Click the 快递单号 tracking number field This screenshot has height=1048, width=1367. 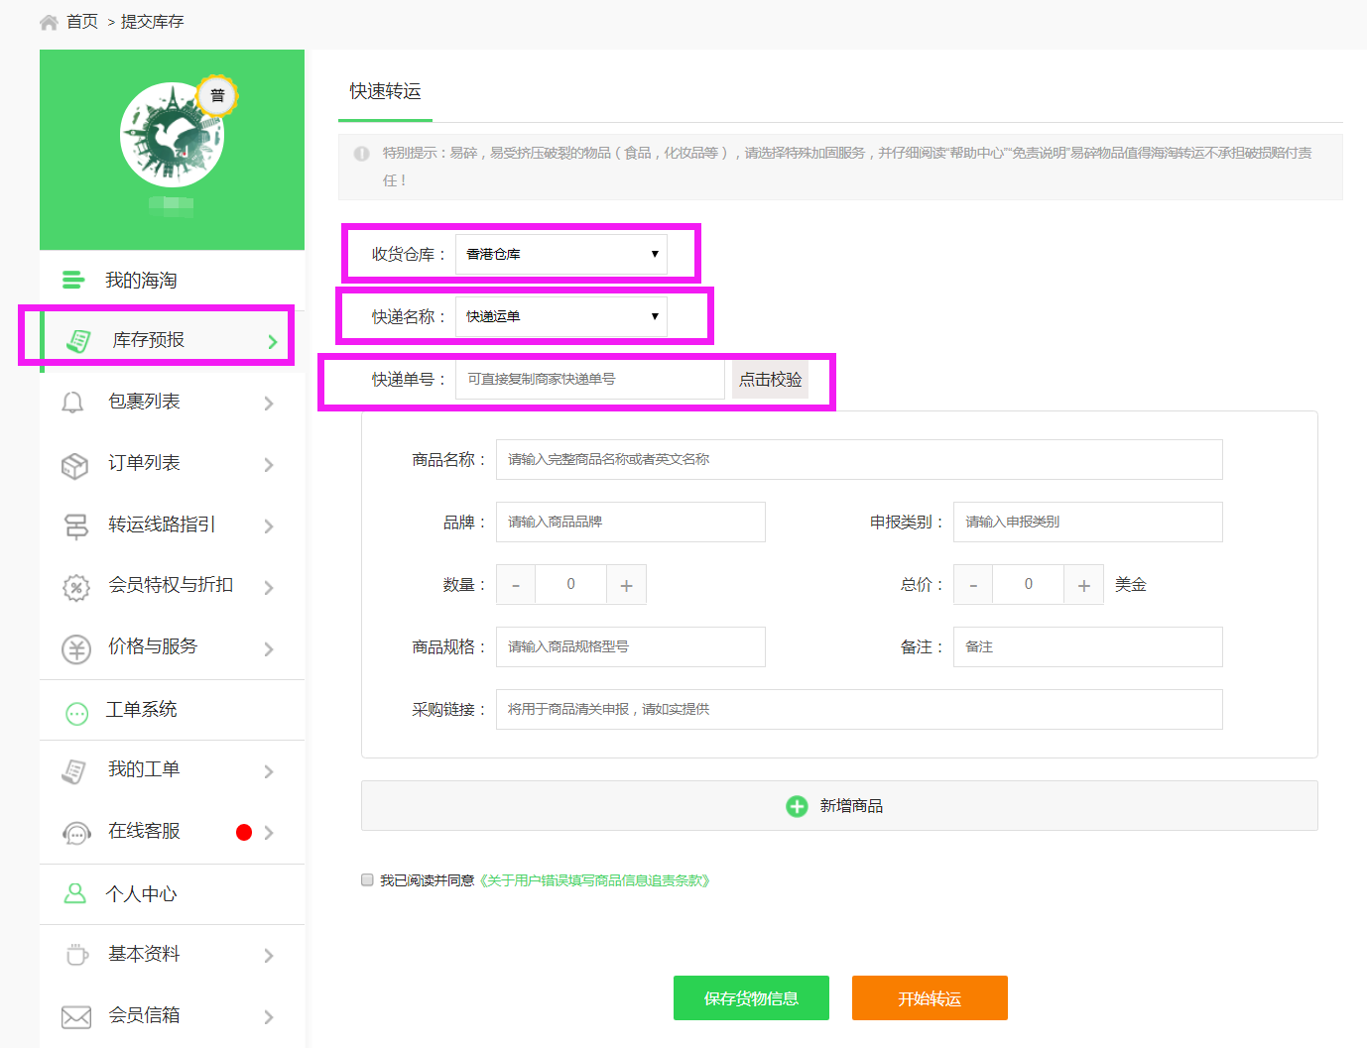pyautogui.click(x=590, y=379)
